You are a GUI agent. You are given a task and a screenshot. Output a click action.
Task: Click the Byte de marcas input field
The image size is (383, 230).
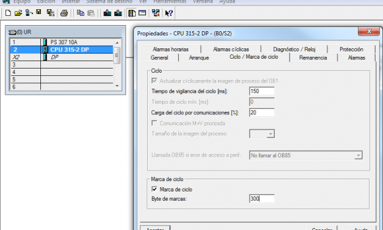click(x=262, y=198)
